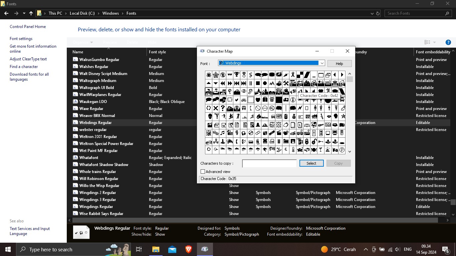Select the bicycle character
The image size is (456, 256).
(x=244, y=100)
